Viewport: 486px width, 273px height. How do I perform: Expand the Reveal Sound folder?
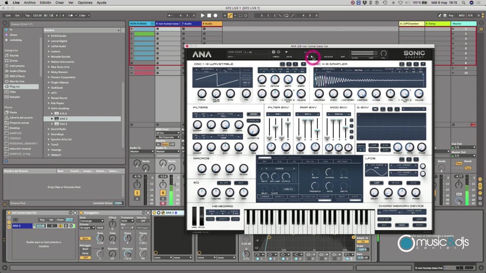click(x=49, y=98)
